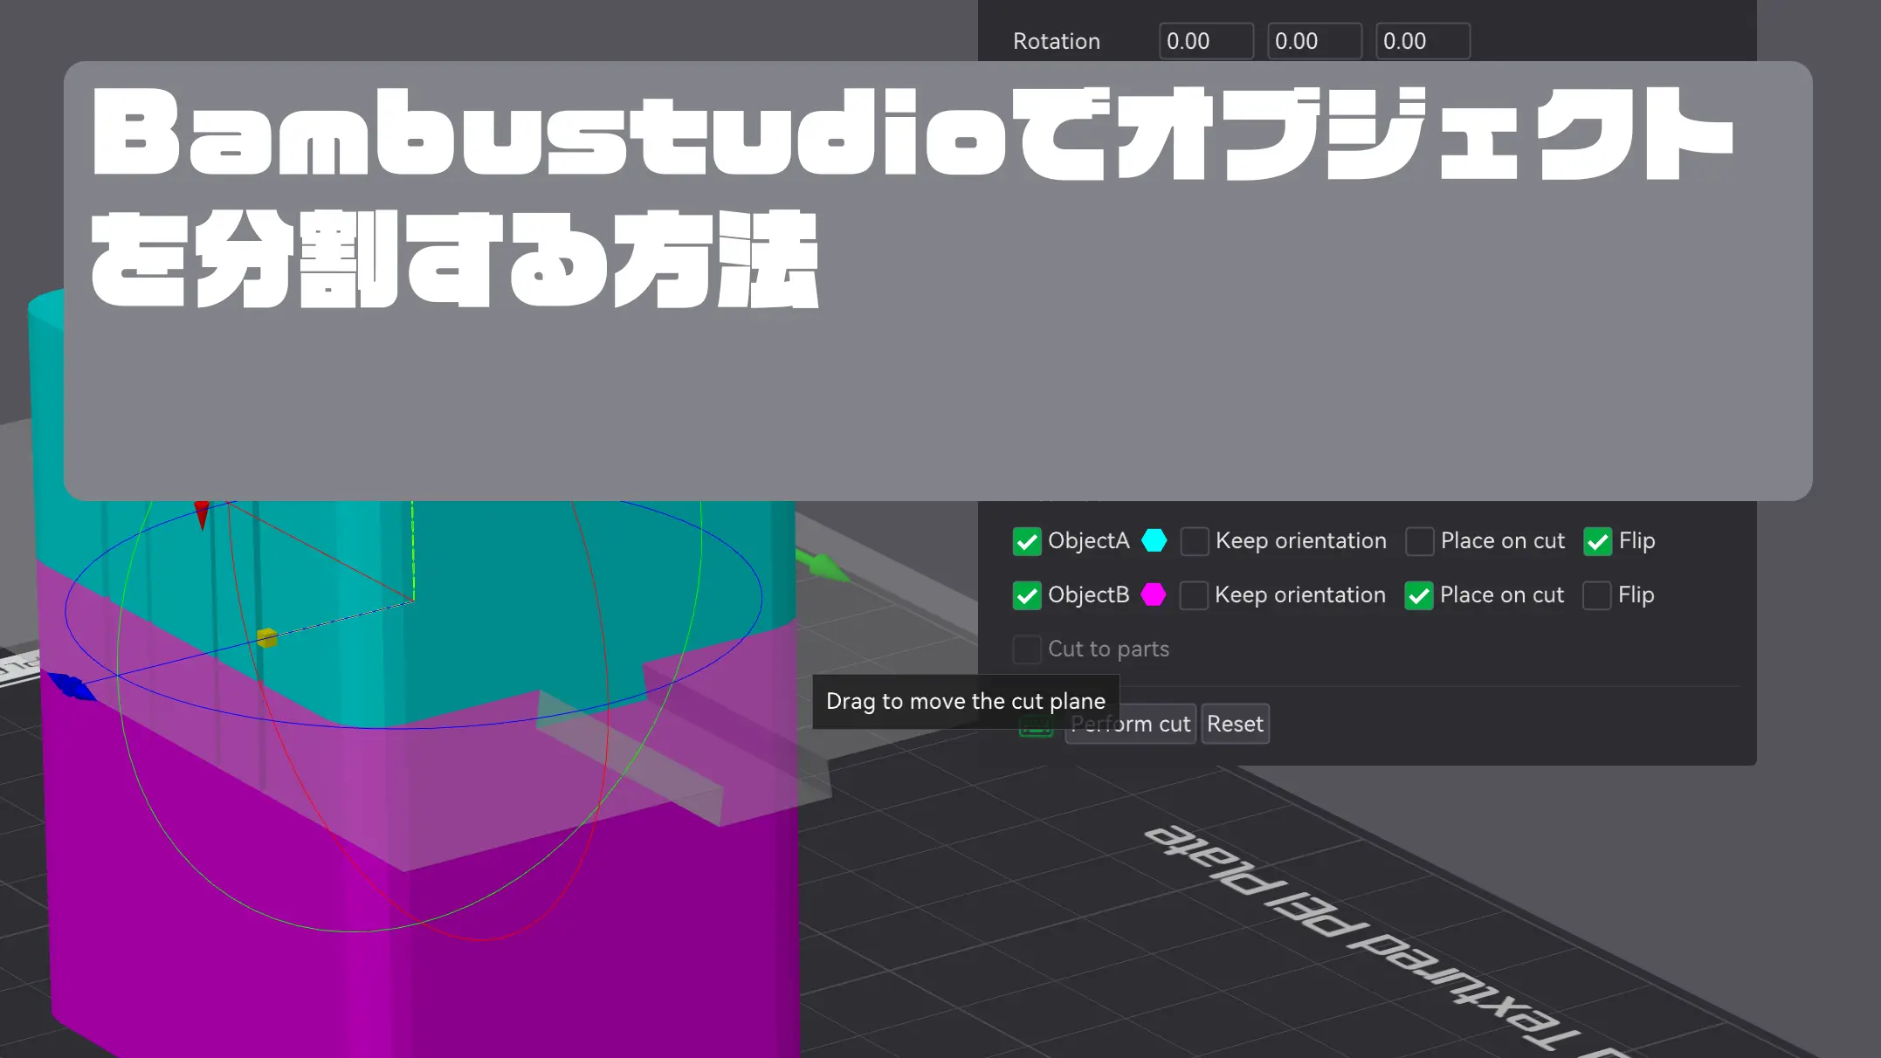The width and height of the screenshot is (1881, 1058).
Task: Click the cyan ObjectA hexagon color icon
Action: click(x=1154, y=541)
